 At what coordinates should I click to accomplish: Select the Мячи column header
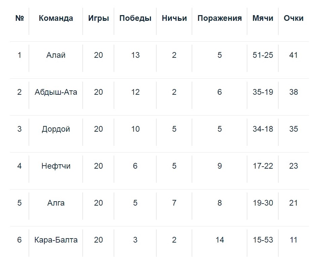tap(263, 18)
